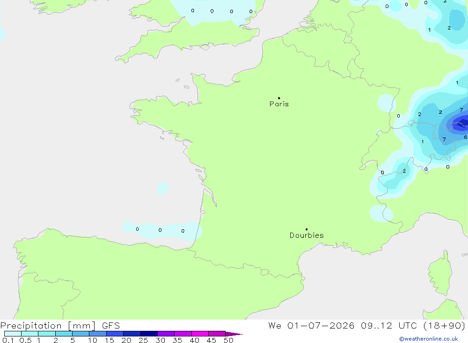Click the 20–25 mm legend swatch
This screenshot has width=468, height=343.
tap(132, 334)
